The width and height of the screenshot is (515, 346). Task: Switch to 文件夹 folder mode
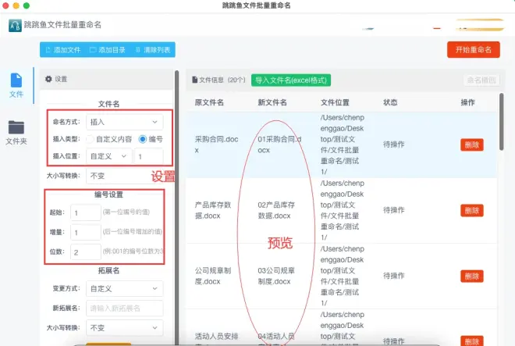click(x=16, y=133)
